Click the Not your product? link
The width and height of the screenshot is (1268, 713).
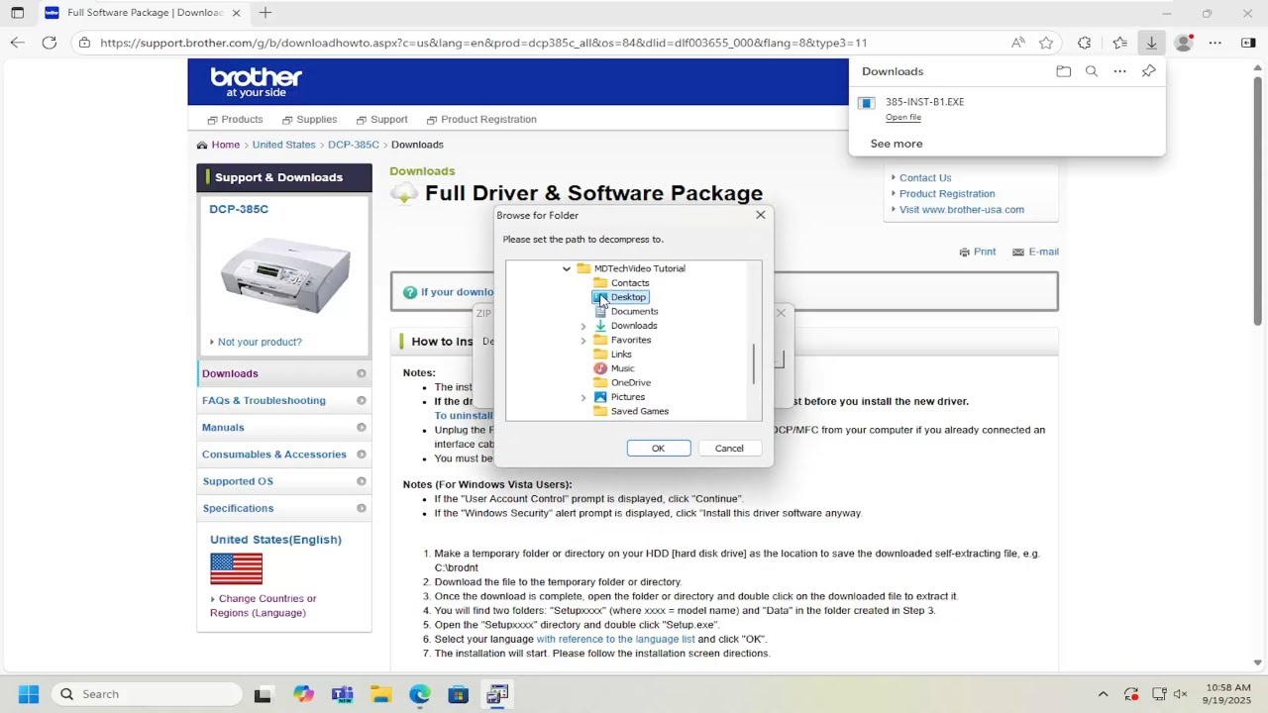260,342
